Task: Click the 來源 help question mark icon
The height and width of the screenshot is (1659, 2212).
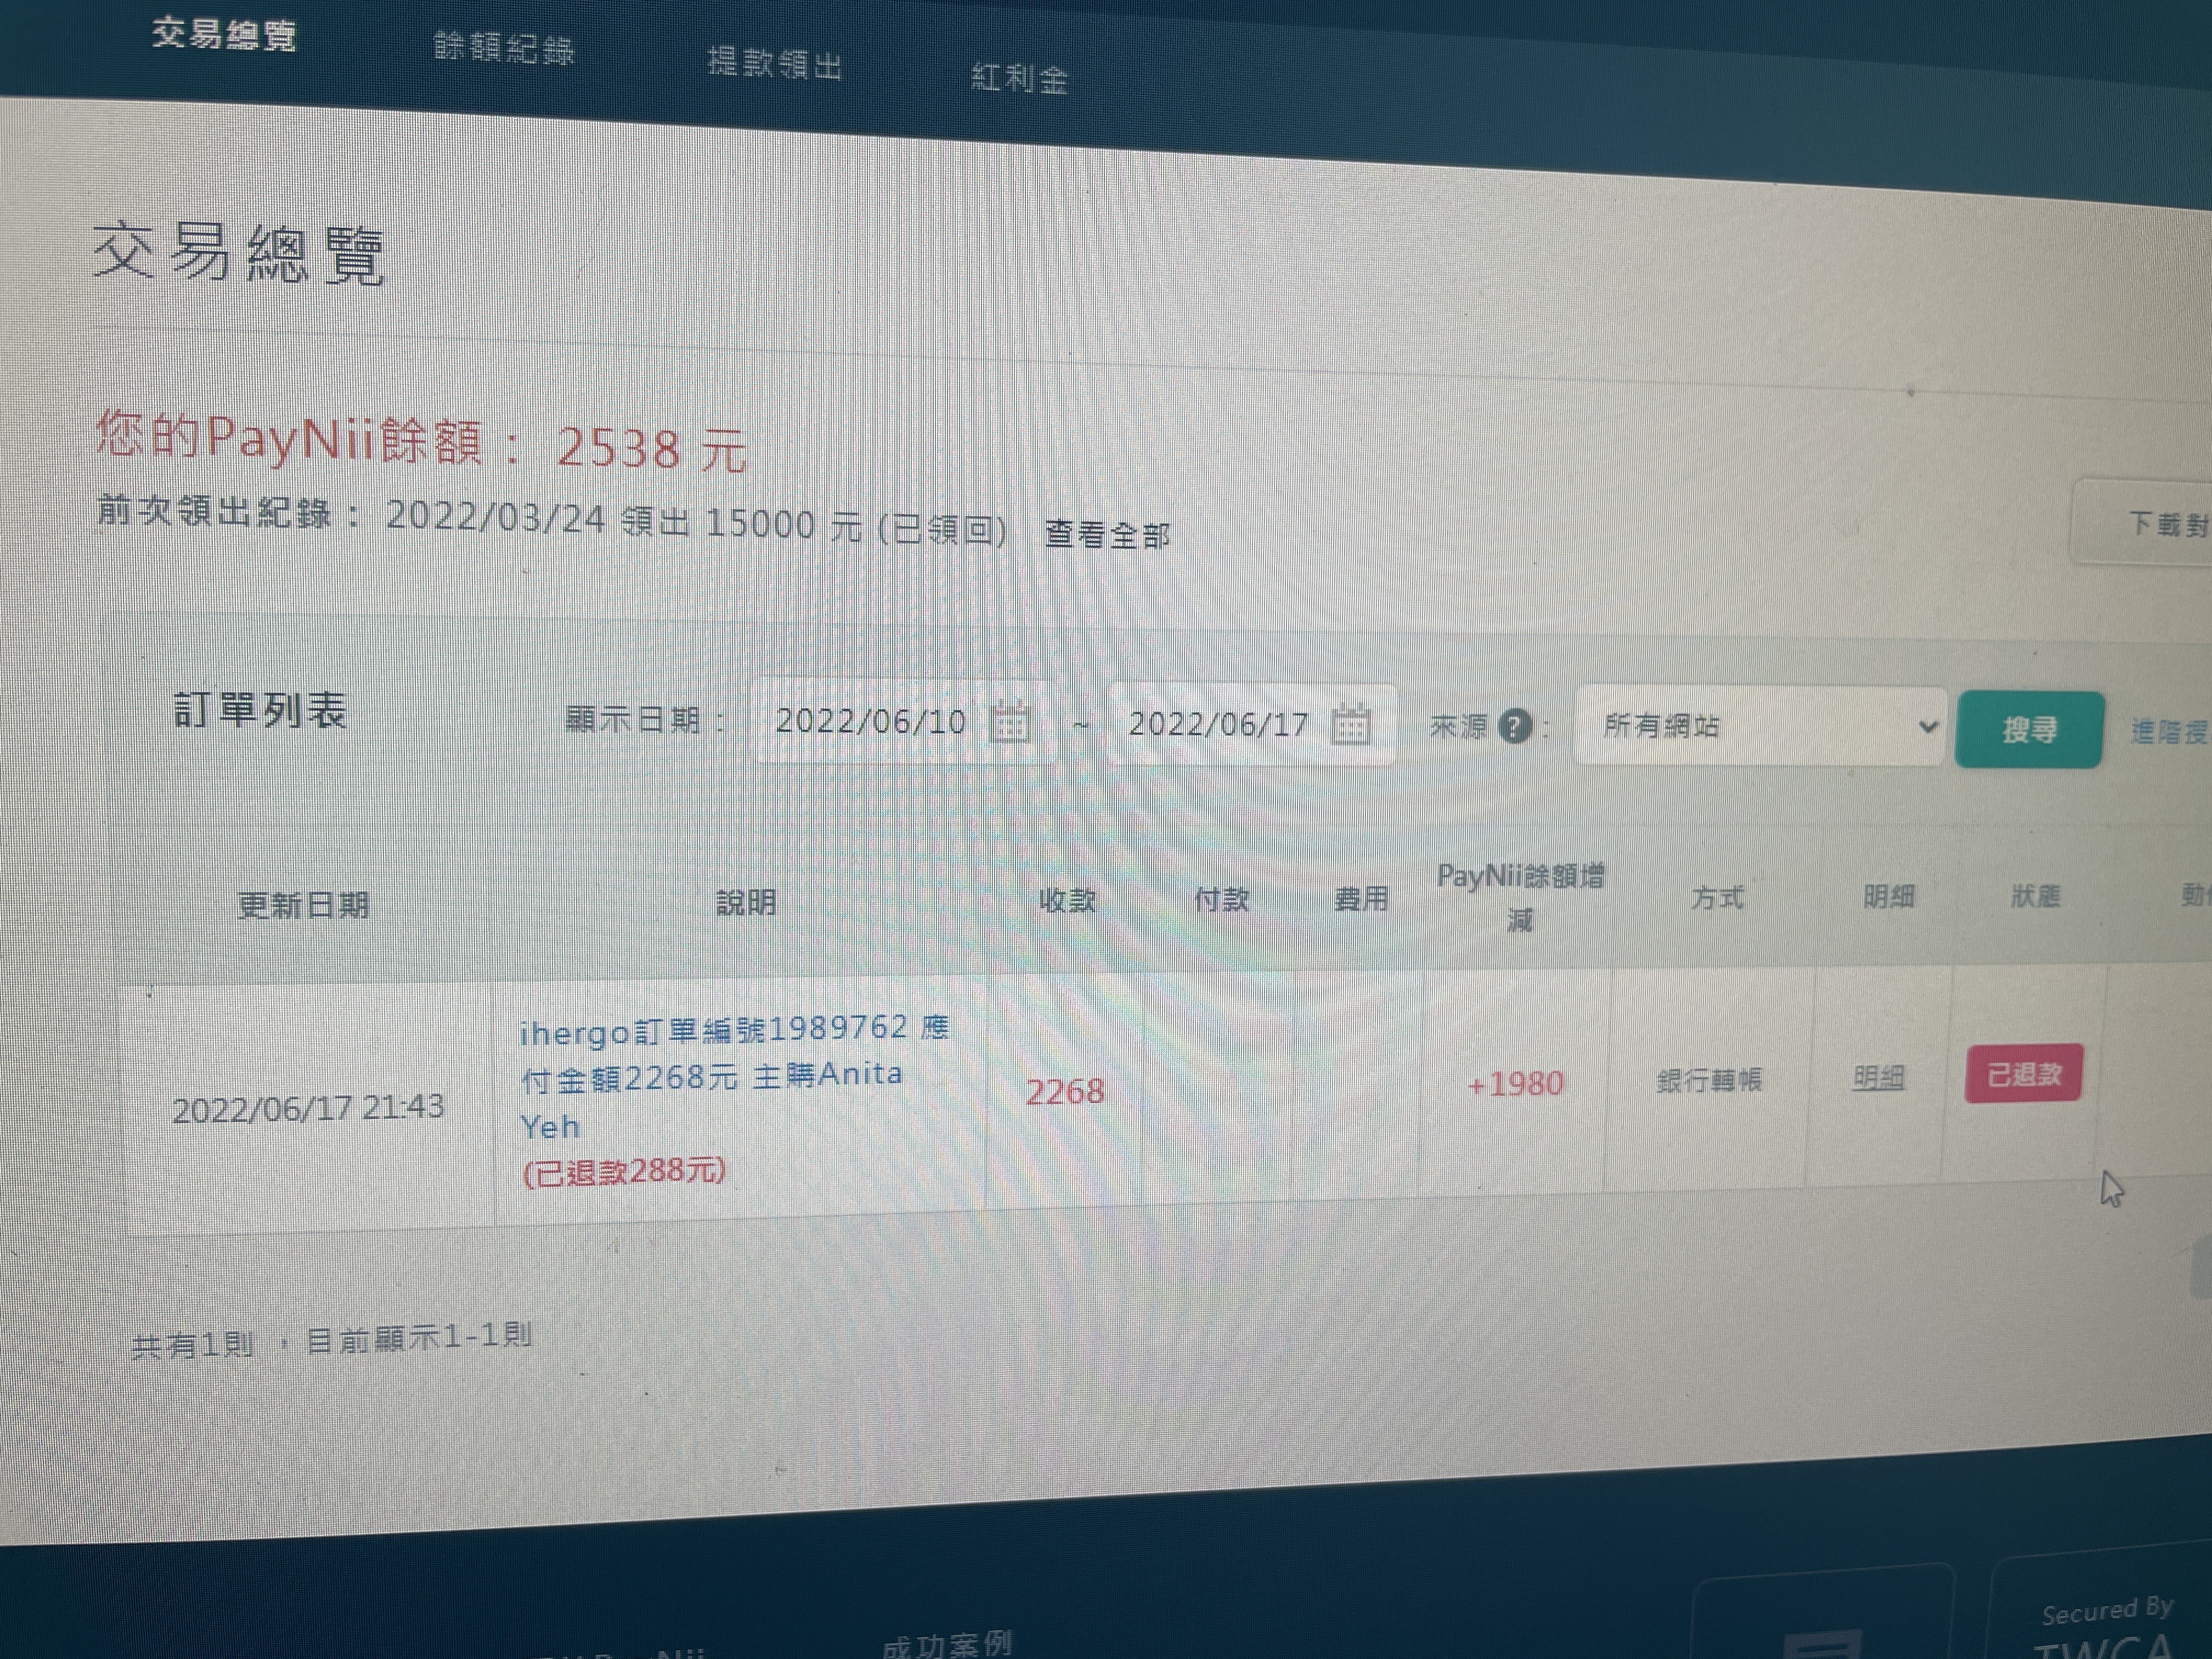Action: click(x=1515, y=727)
